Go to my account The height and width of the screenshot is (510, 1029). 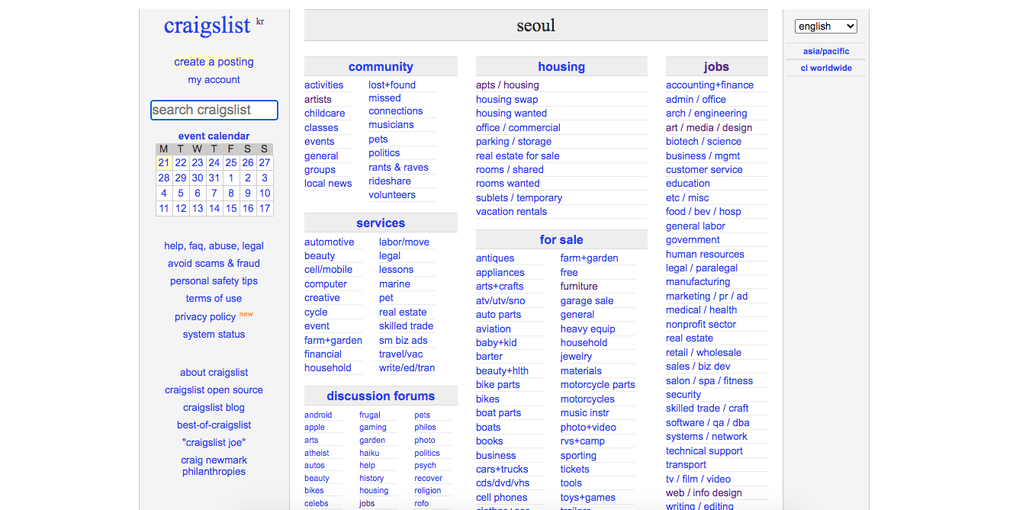point(214,79)
